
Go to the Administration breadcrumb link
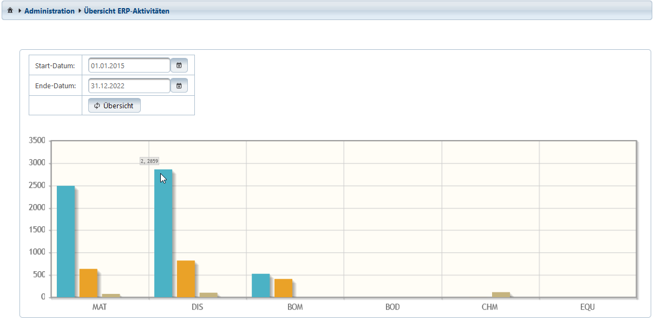49,11
